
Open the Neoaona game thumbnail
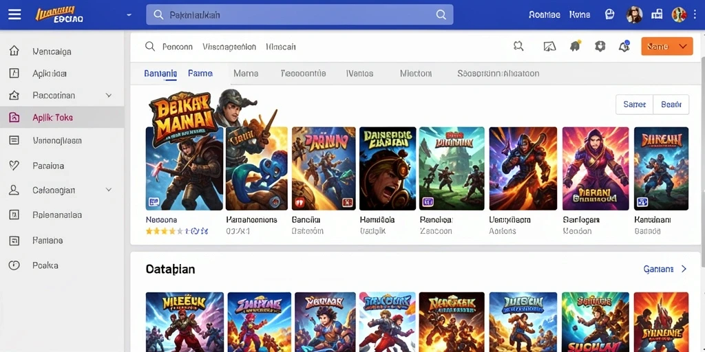click(x=185, y=168)
